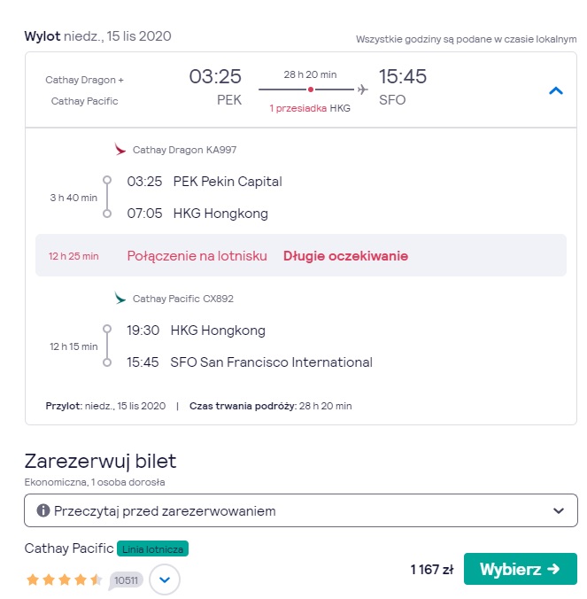587x599 pixels.
Task: Click the 1 przesiadka HKG stopover label
Action: (x=310, y=108)
